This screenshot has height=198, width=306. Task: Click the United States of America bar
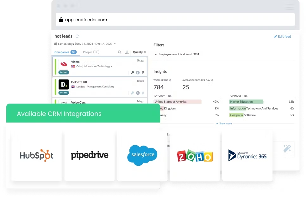pyautogui.click(x=178, y=102)
